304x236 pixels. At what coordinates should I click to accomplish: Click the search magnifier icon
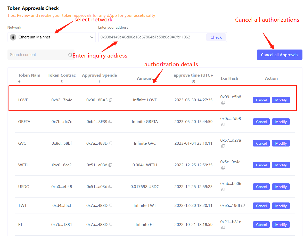70,55
